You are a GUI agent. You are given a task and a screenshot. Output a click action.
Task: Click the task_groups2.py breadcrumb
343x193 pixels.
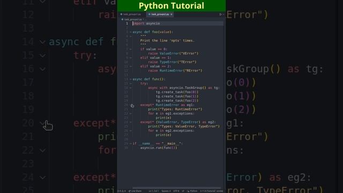point(133,19)
